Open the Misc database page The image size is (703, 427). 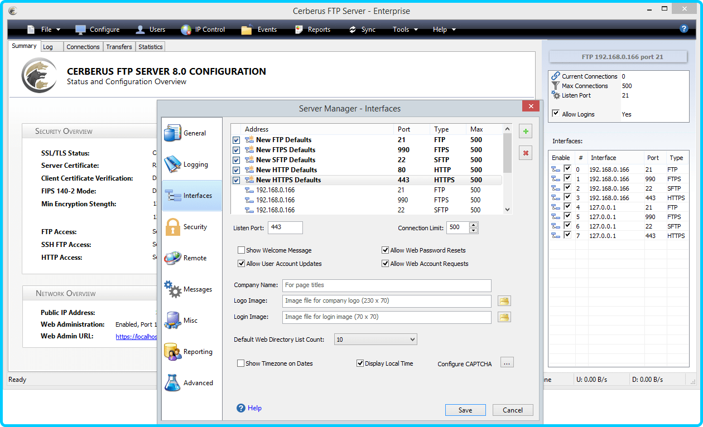click(172, 321)
